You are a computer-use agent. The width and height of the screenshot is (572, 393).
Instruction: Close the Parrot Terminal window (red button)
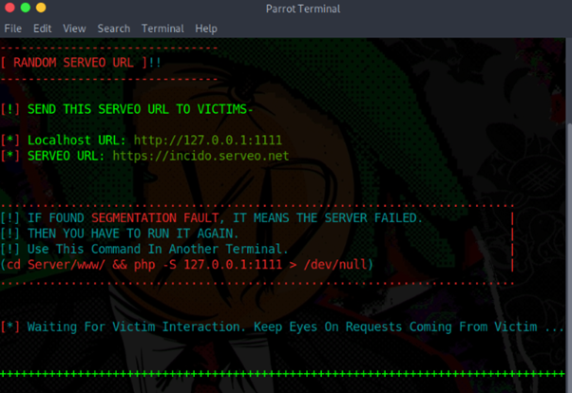coord(10,8)
